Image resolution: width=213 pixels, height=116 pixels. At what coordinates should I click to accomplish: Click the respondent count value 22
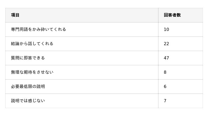click(x=166, y=44)
